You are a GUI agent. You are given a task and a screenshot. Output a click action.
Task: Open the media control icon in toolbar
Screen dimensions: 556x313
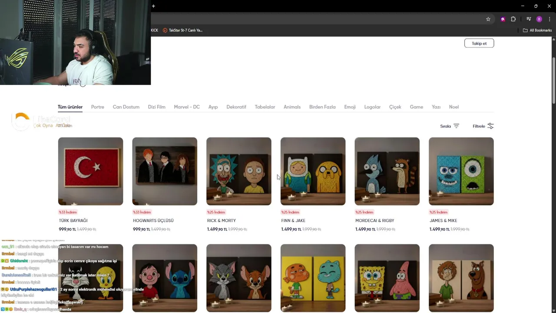[529, 19]
